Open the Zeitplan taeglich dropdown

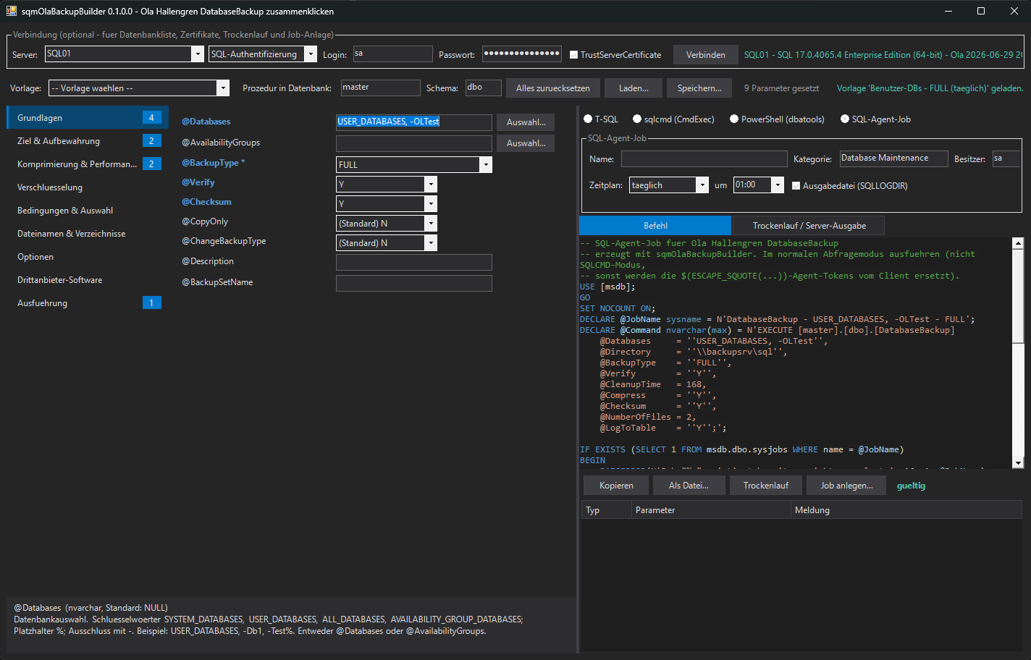tap(702, 185)
